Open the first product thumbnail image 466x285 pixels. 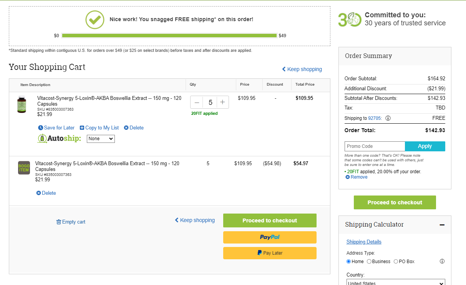point(22,104)
